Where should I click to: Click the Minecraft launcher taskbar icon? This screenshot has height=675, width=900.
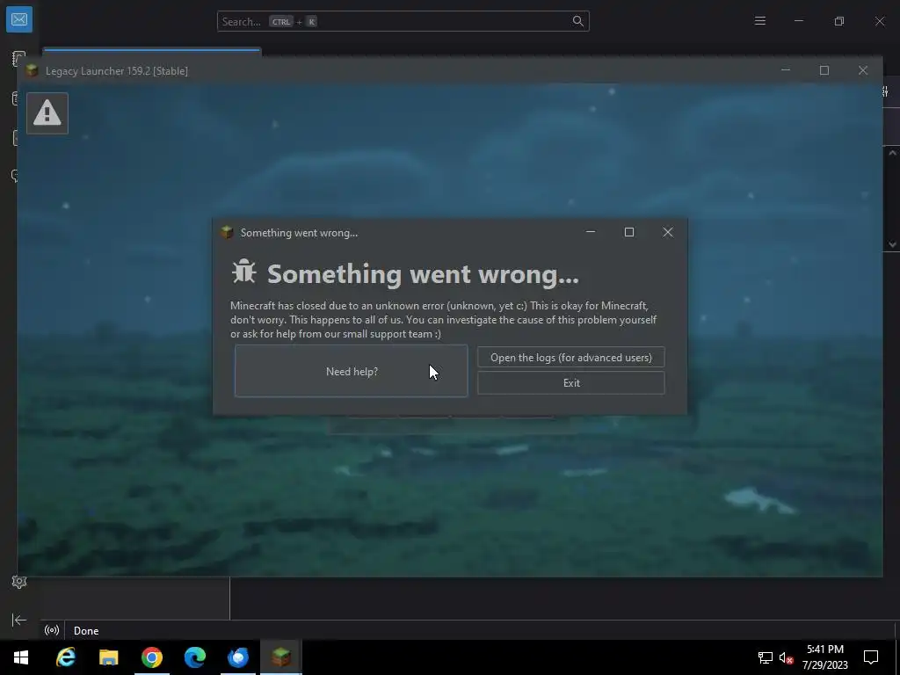point(280,657)
